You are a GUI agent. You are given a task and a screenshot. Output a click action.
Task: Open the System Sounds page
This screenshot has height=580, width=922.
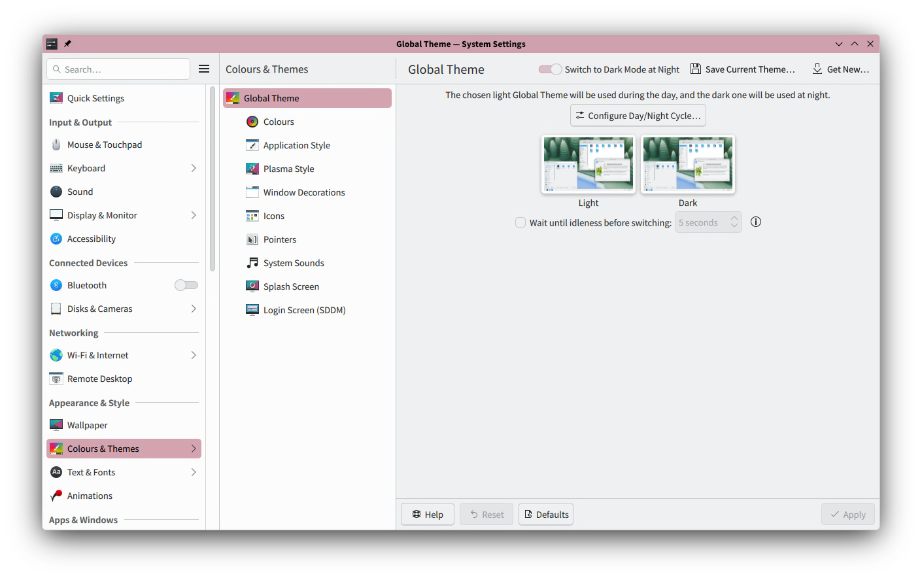[307, 263]
